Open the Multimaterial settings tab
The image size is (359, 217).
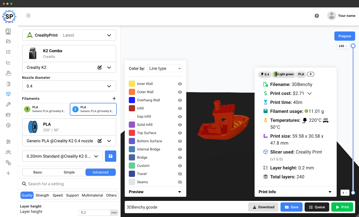point(92,195)
